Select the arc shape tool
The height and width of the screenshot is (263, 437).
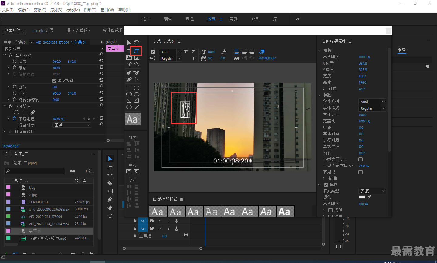(137, 101)
